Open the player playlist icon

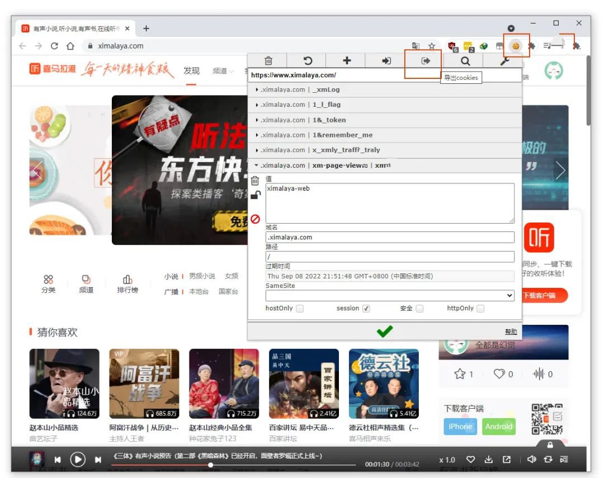(x=564, y=459)
